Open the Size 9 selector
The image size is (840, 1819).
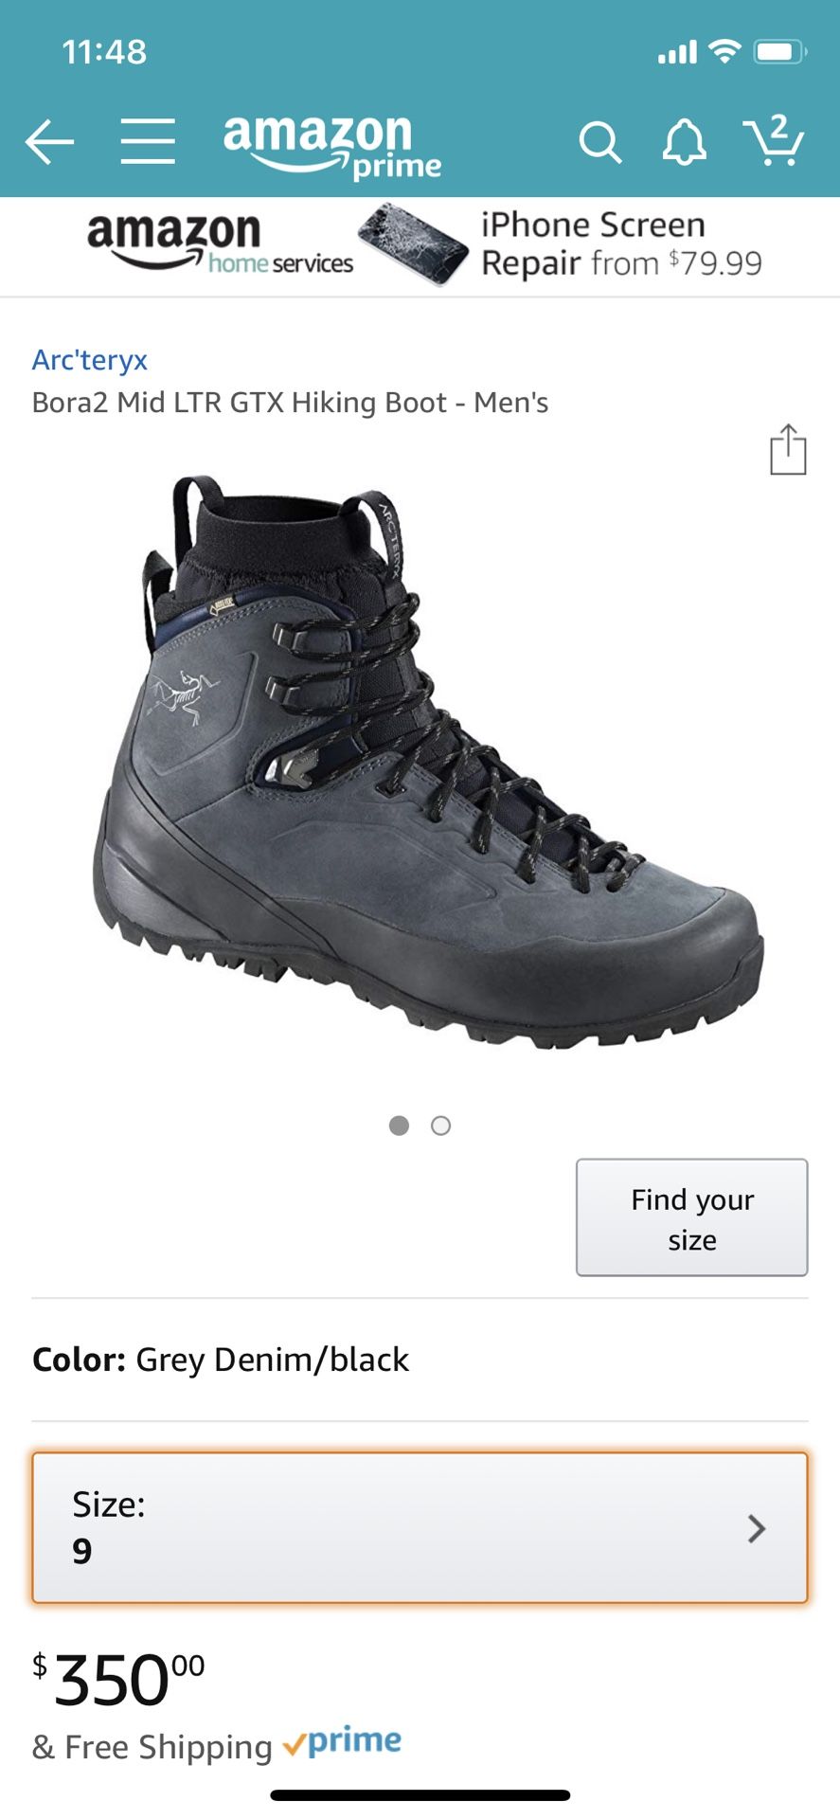click(420, 1527)
